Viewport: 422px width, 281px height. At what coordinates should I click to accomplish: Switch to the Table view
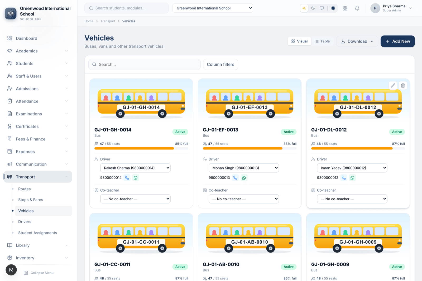pos(322,41)
